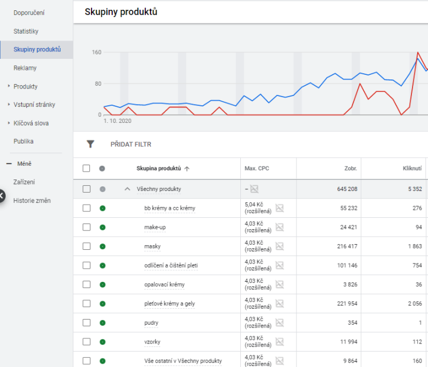
Task: Click the sort arrow next to Skupina produktů
Action: (x=187, y=169)
